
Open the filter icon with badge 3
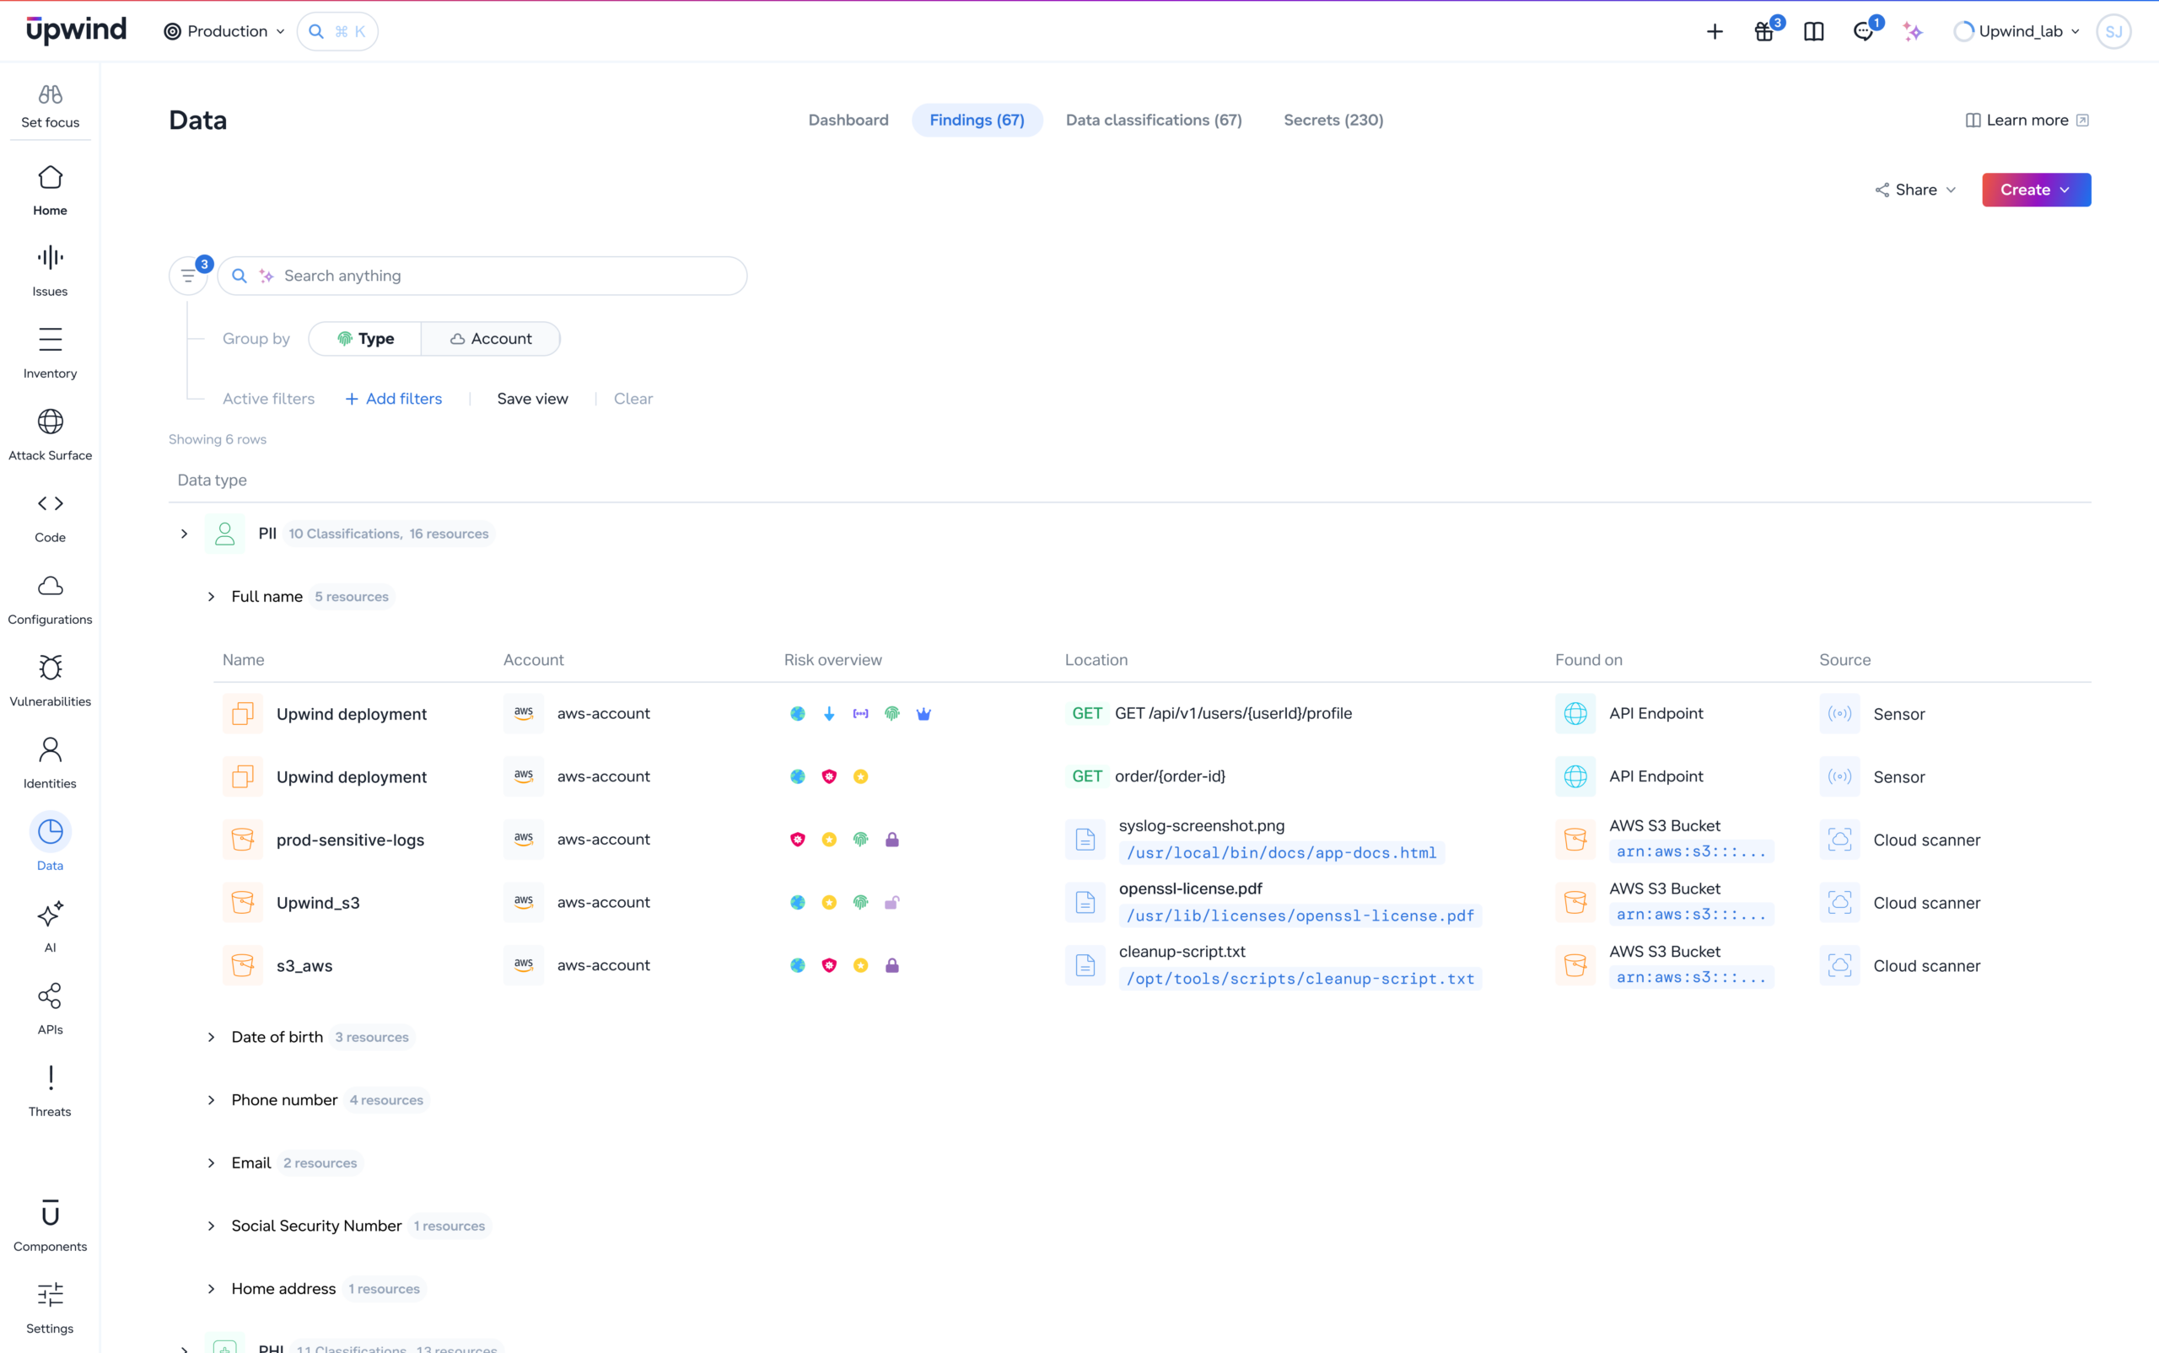tap(188, 276)
